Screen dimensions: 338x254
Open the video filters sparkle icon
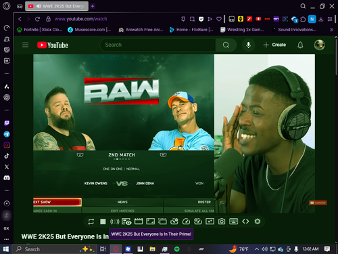[210, 221]
